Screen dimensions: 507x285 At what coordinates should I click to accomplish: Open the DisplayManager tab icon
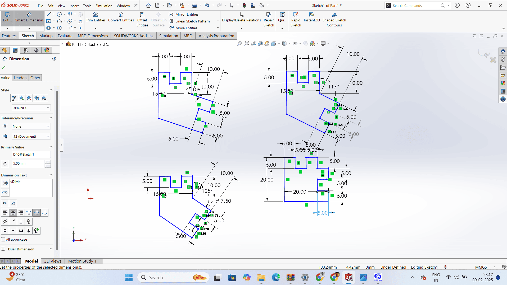click(x=47, y=50)
